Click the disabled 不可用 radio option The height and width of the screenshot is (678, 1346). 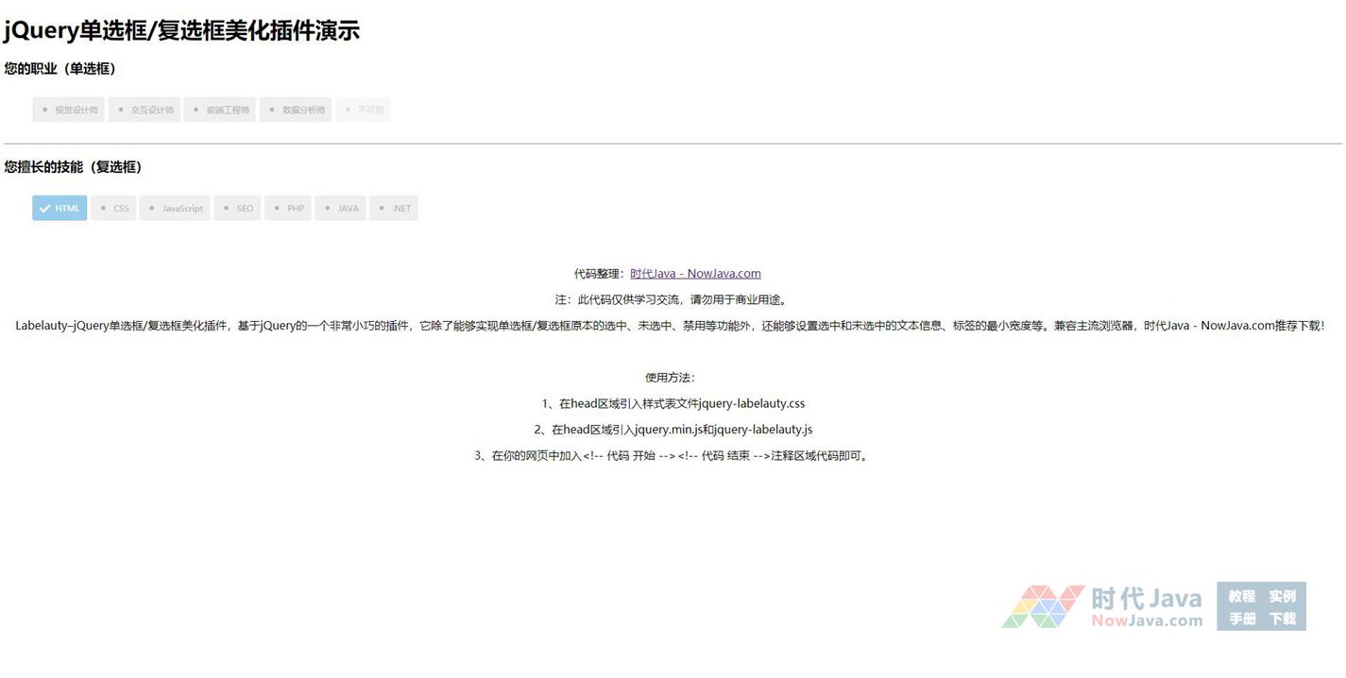click(363, 110)
